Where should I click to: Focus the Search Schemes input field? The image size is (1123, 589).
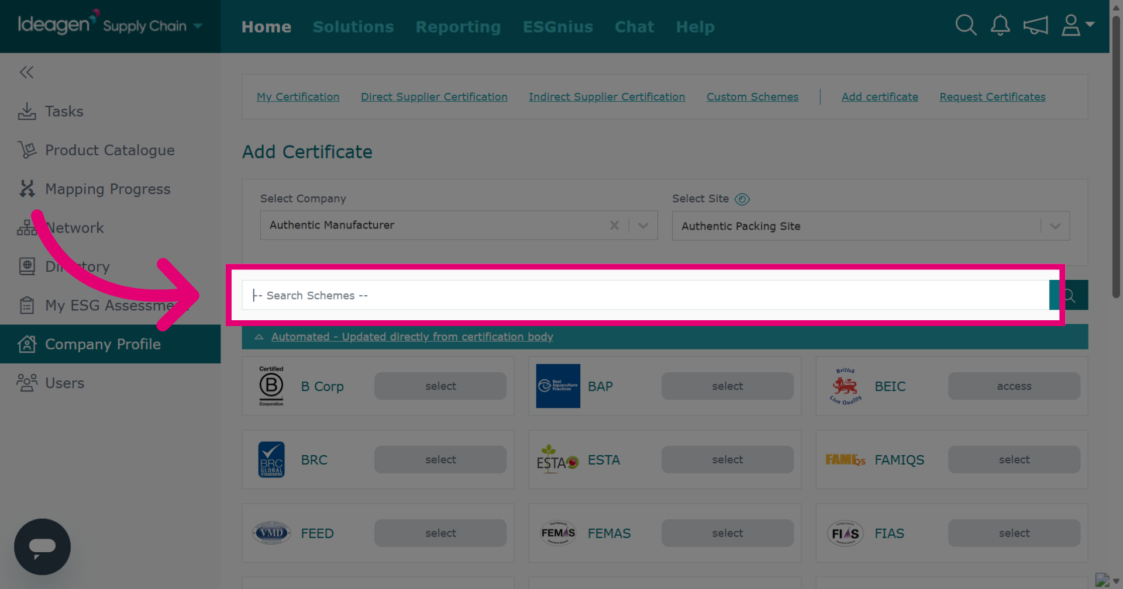646,295
